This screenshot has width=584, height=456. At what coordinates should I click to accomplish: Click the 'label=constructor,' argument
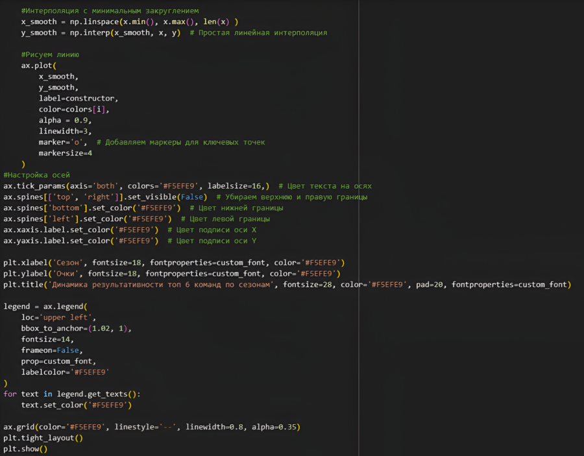(x=79, y=99)
